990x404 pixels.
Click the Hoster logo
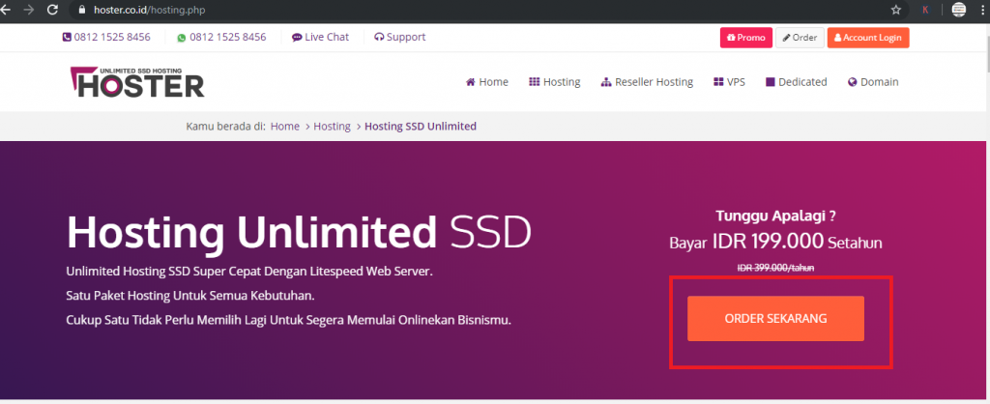136,82
